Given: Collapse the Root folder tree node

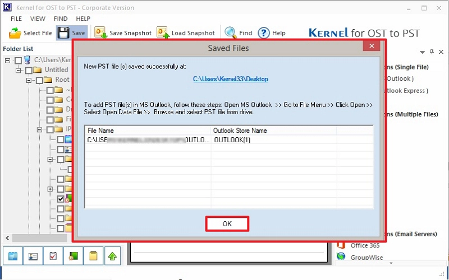Looking at the screenshot, I should tap(29, 80).
